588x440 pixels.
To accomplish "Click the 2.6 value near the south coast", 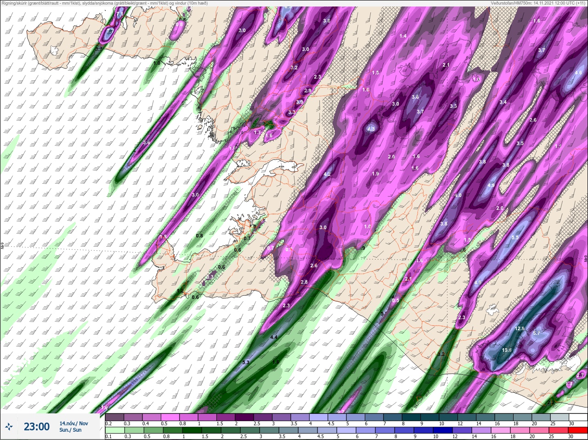I will pos(314,265).
